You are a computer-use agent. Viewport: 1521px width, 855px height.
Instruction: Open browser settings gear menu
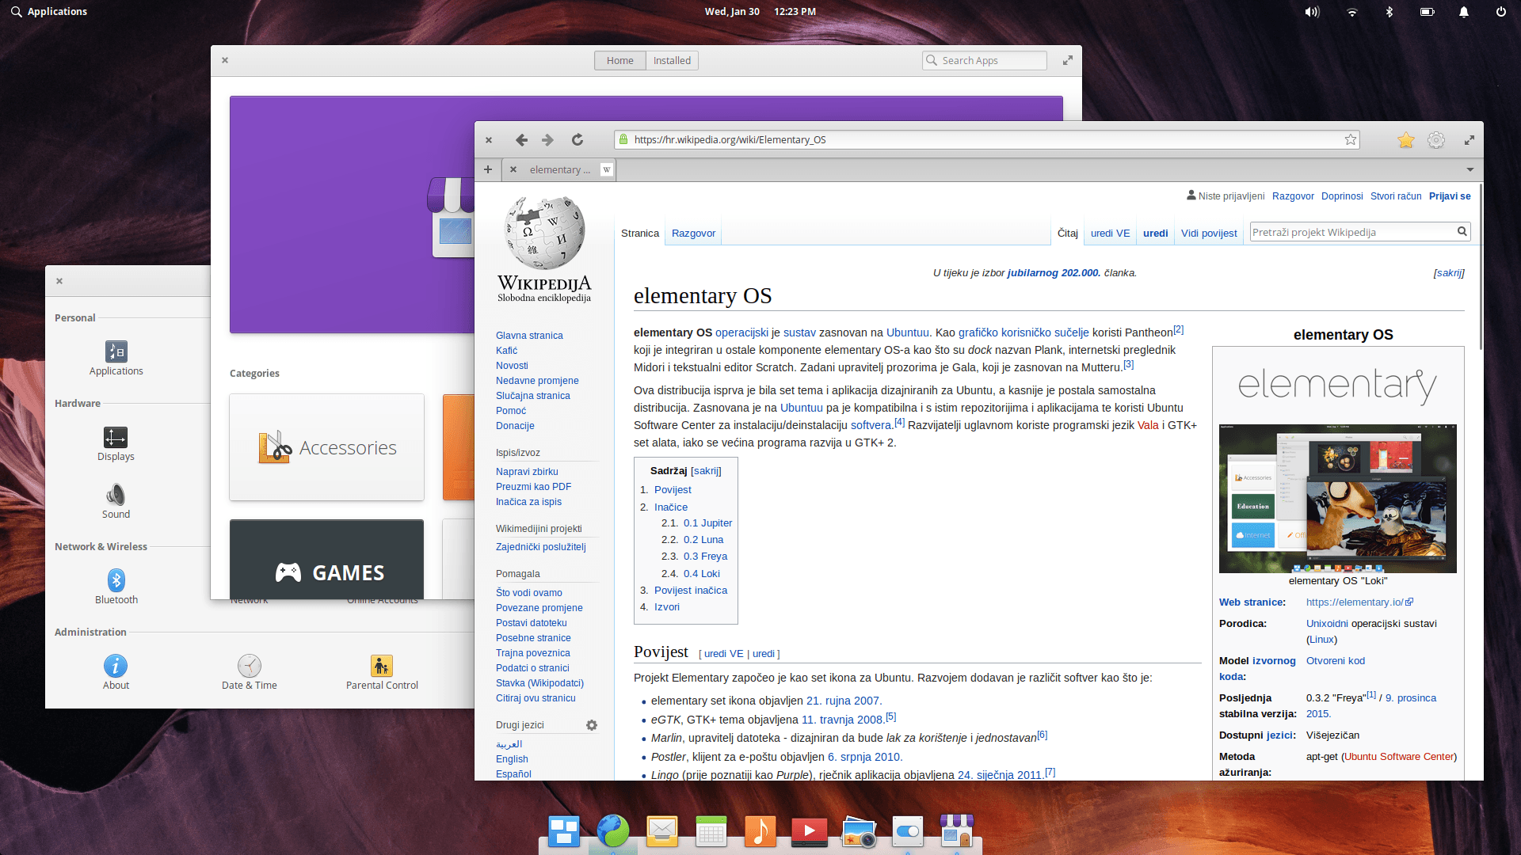(1435, 140)
